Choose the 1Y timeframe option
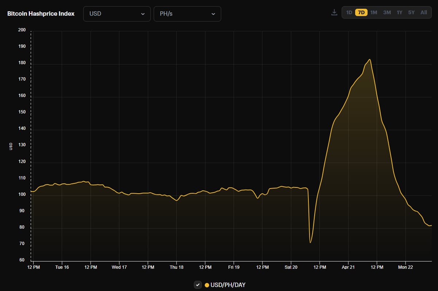The image size is (438, 291). pos(399,12)
